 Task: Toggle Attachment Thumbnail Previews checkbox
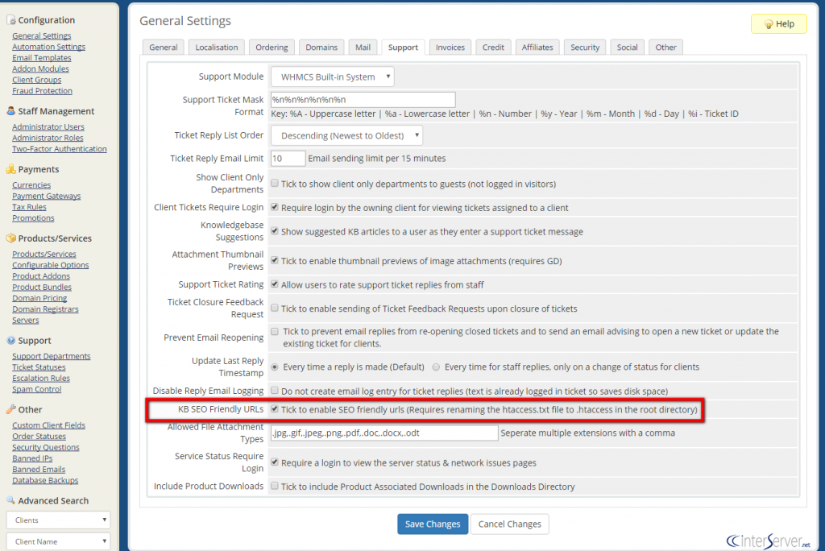[x=275, y=260]
